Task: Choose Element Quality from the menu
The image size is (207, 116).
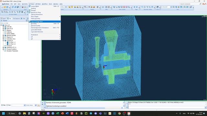Action: click(45, 26)
